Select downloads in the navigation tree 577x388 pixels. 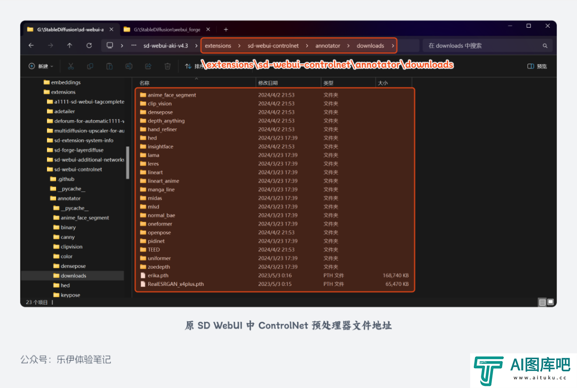73,276
